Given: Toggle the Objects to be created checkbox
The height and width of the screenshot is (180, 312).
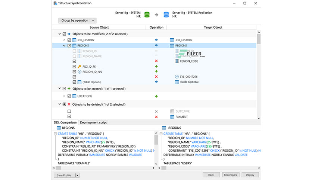Looking at the screenshot, I should tap(64, 89).
